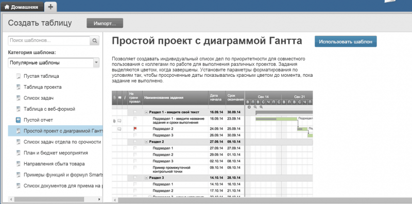
Task: Collapse the Раздел 2 section
Action: pyautogui.click(x=146, y=142)
